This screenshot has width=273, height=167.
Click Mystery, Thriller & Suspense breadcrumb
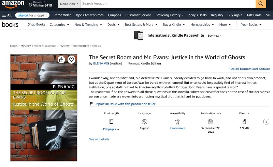coord(39,46)
